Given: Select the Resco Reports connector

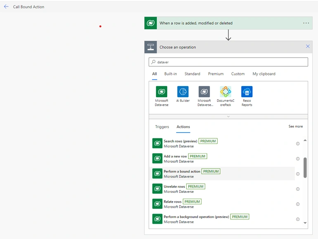Looking at the screenshot, I should (x=247, y=96).
